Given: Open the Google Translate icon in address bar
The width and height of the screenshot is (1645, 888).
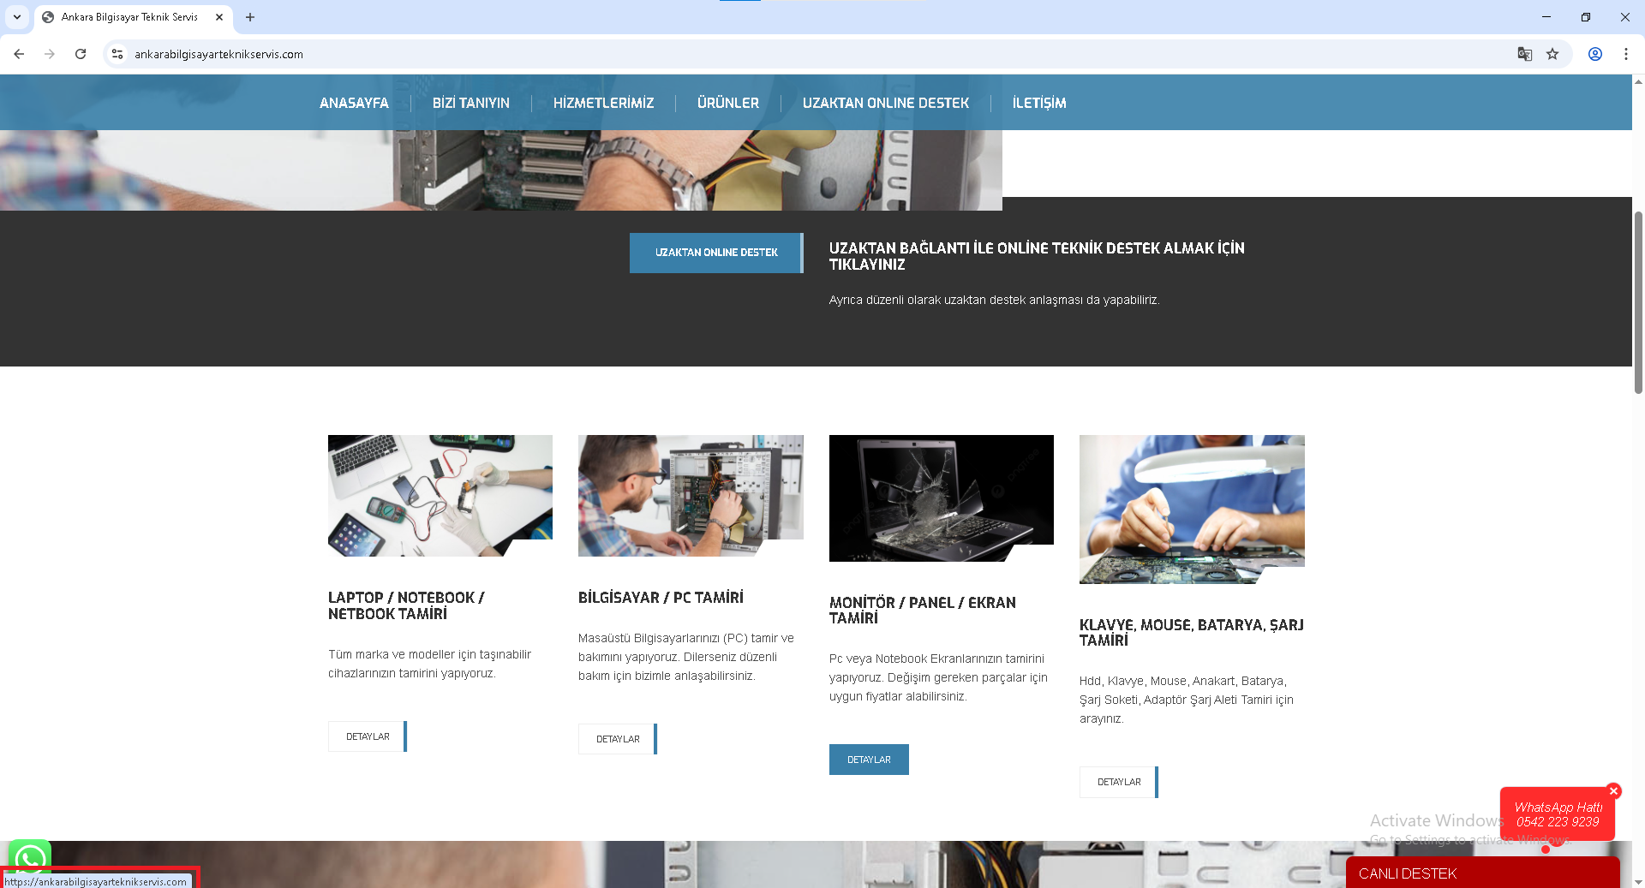Looking at the screenshot, I should pos(1524,54).
